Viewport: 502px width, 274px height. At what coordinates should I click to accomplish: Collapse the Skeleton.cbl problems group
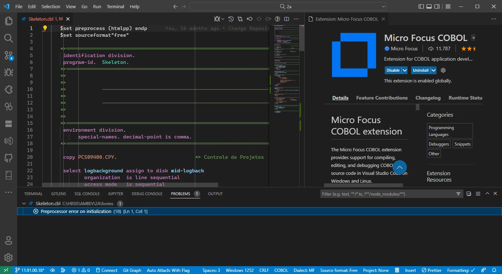coord(24,203)
